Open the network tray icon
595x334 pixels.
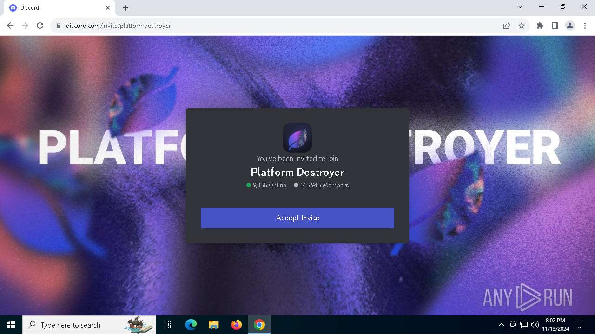click(524, 325)
